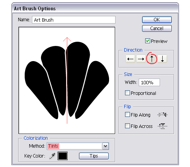The height and width of the screenshot is (167, 190).
Task: Confirm with the OK button
Action: coord(157,20)
